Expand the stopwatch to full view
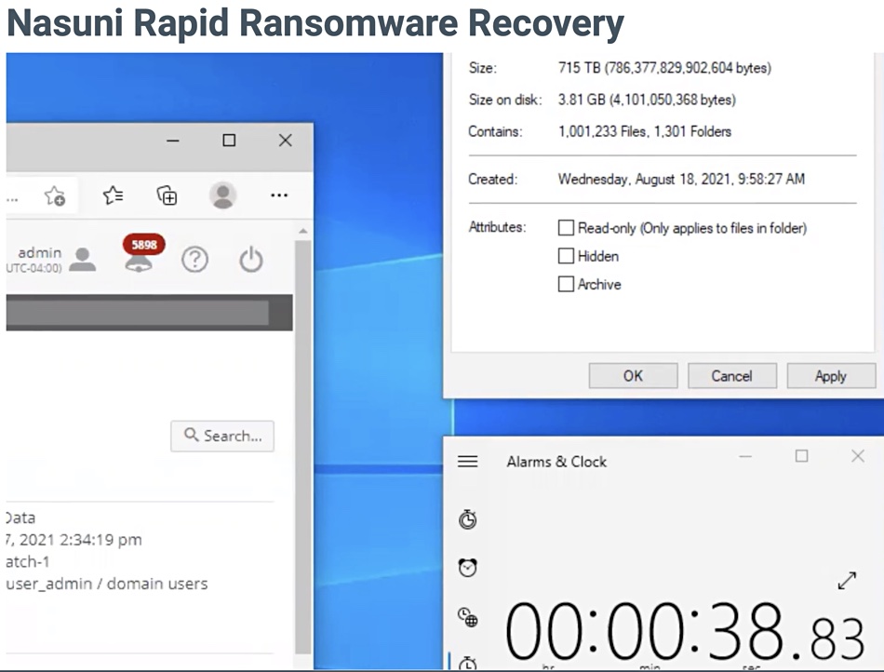The height and width of the screenshot is (672, 884). pyautogui.click(x=847, y=580)
